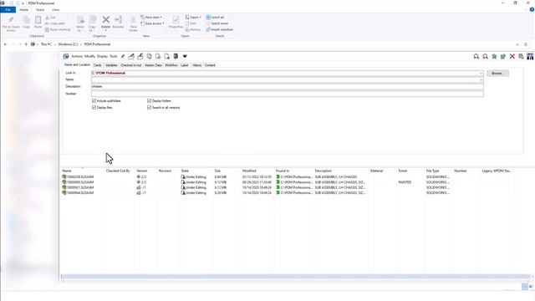Select the first result row file name
Image resolution: width=535 pixels, height=301 pixels.
coord(80,177)
